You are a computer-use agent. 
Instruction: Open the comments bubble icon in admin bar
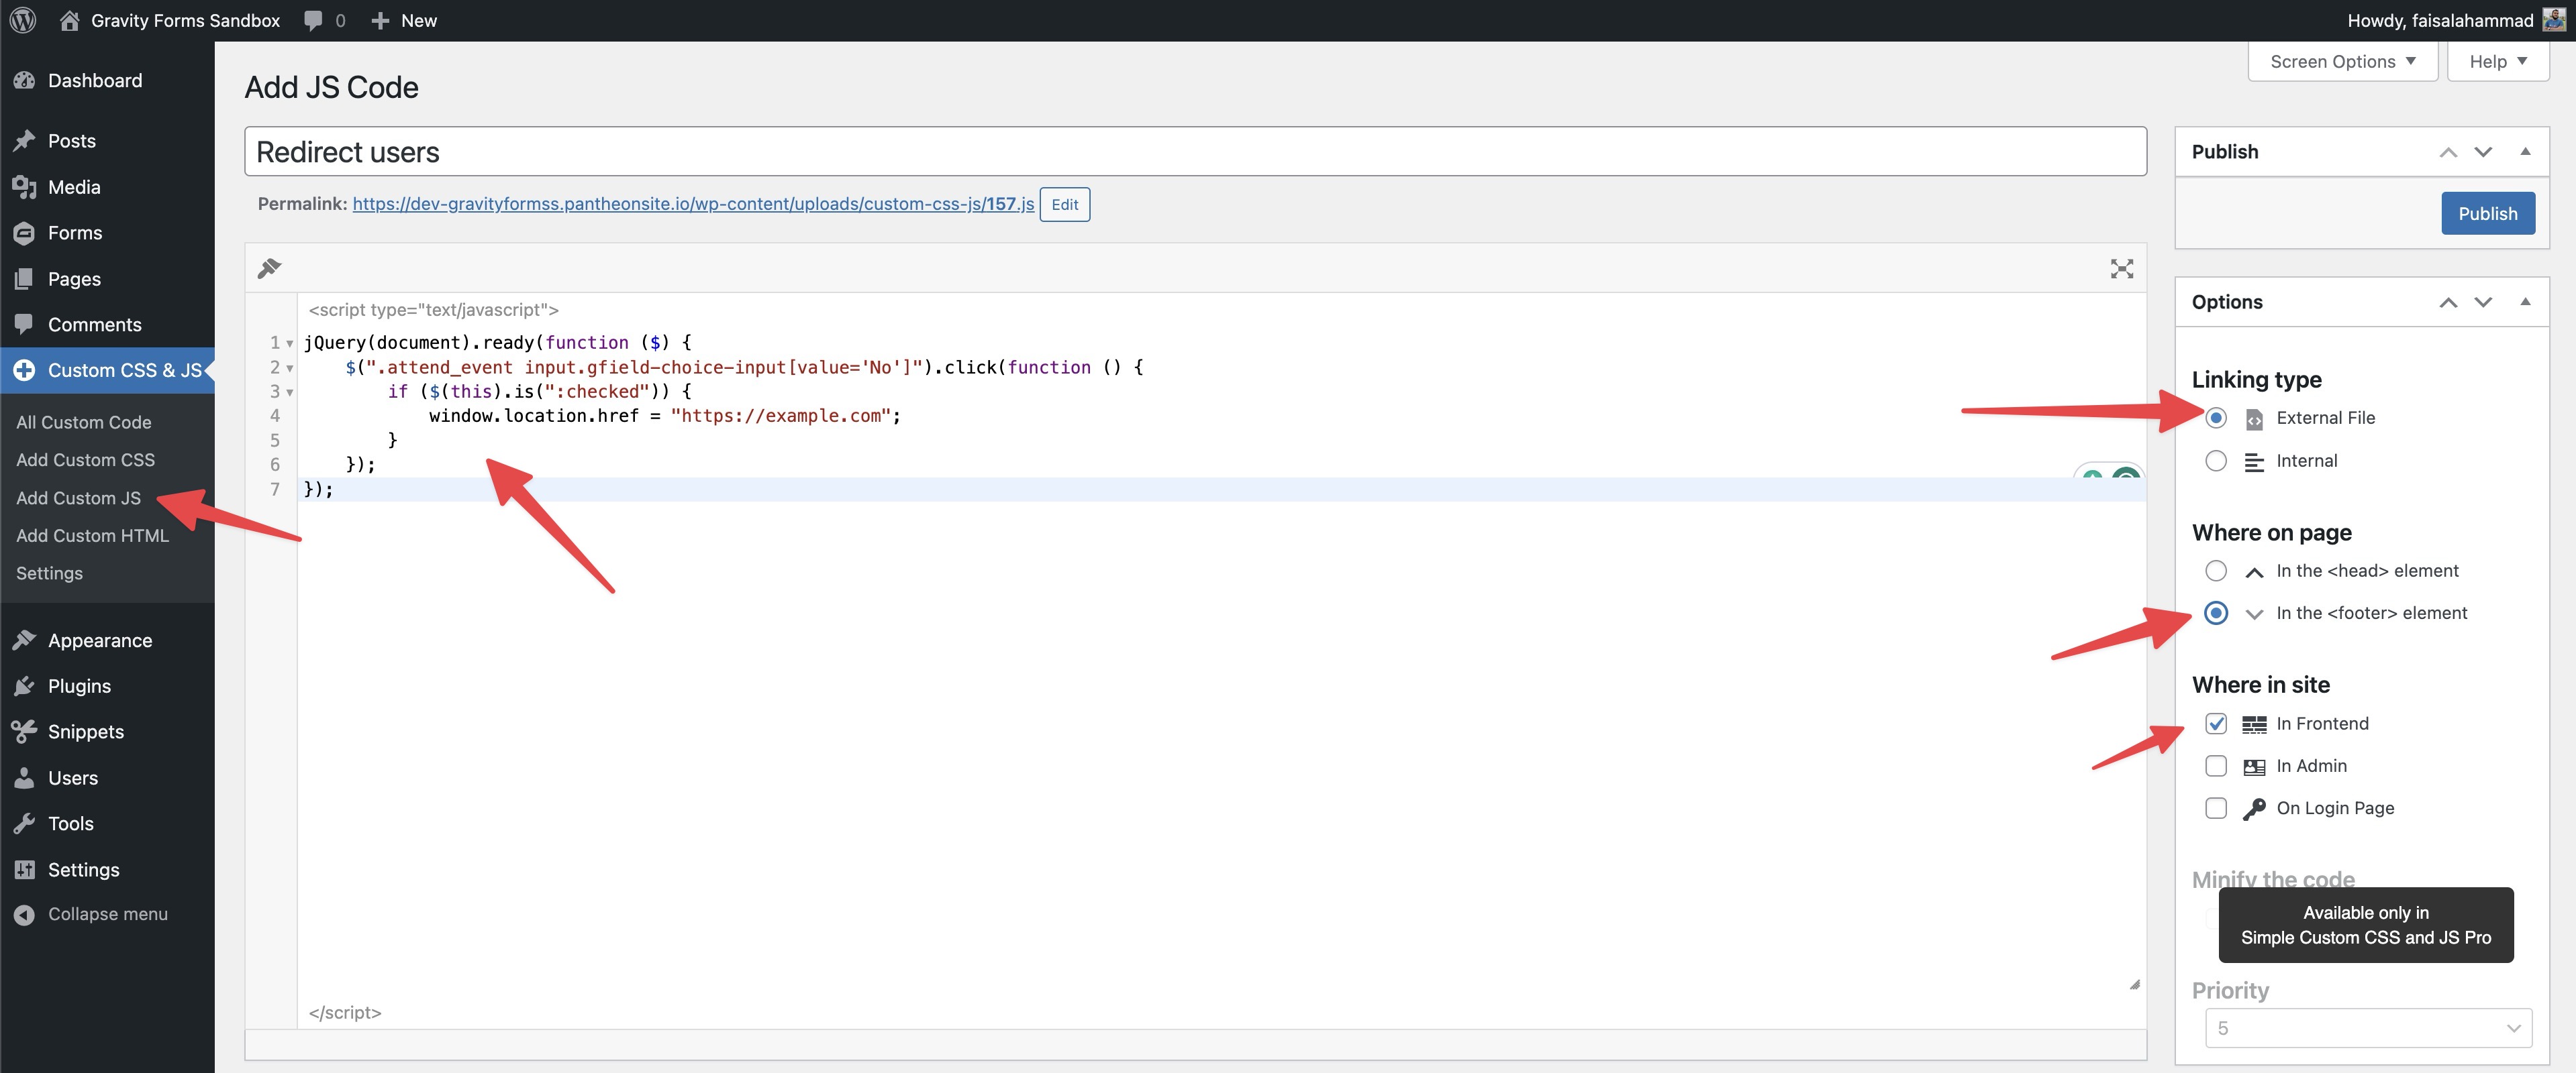[314, 20]
